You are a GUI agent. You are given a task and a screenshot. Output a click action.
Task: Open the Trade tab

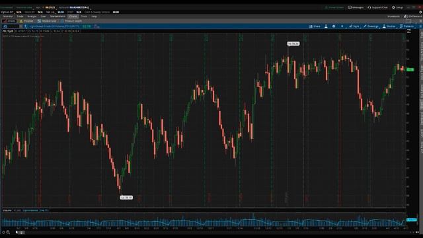[20, 17]
